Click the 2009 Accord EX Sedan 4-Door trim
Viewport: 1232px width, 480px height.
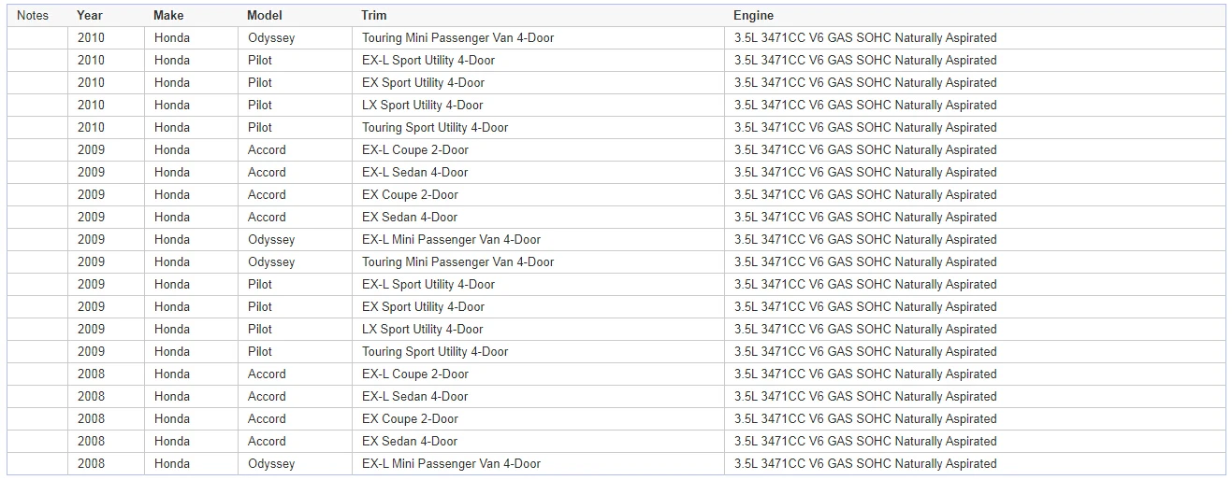410,218
